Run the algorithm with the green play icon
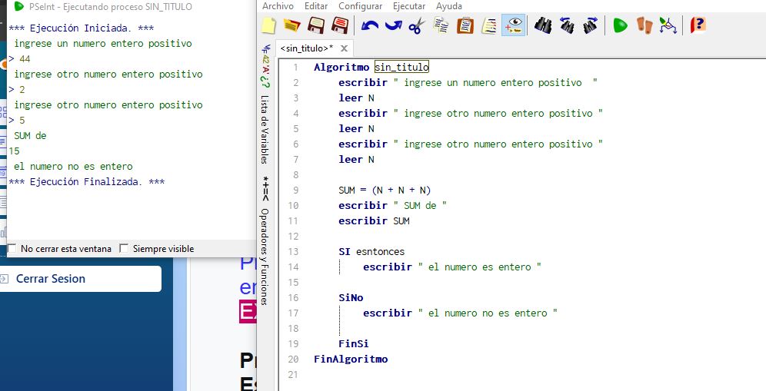766x391 pixels. pos(620,26)
